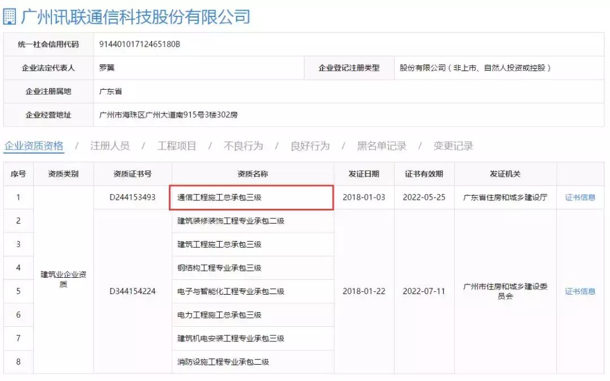Click the 企业经营地址 label
This screenshot has height=381, width=610.
coord(48,115)
